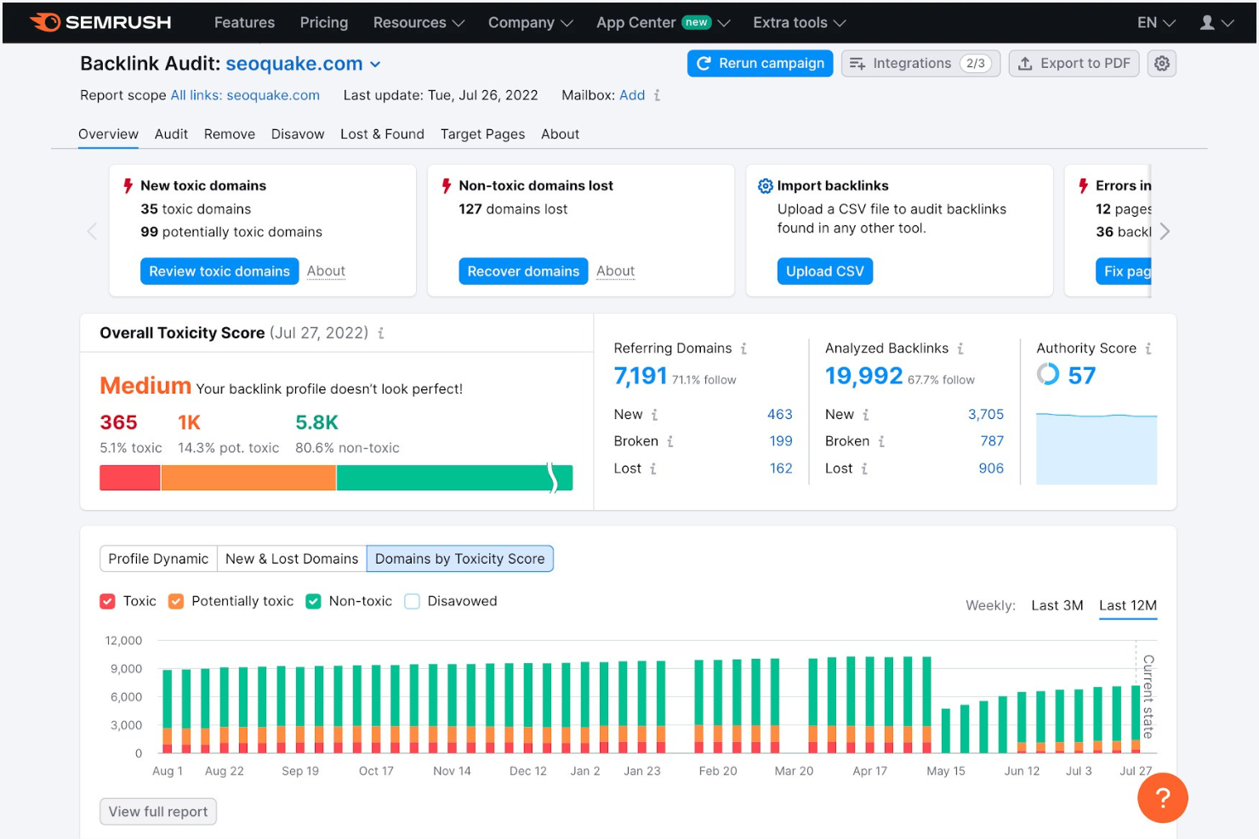
Task: Uncheck the Toxic legend checkbox
Action: click(x=107, y=601)
